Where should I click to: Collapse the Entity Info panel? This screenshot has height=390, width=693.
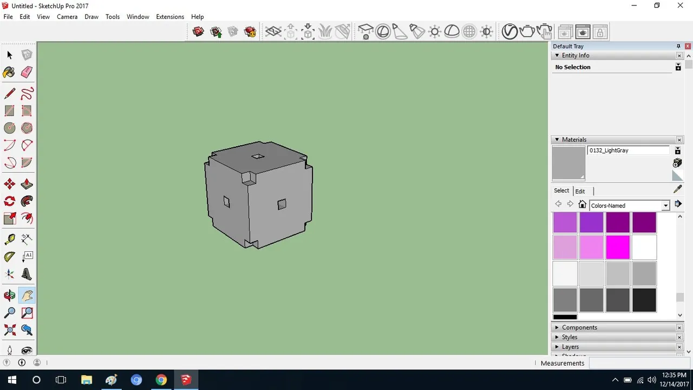(557, 55)
